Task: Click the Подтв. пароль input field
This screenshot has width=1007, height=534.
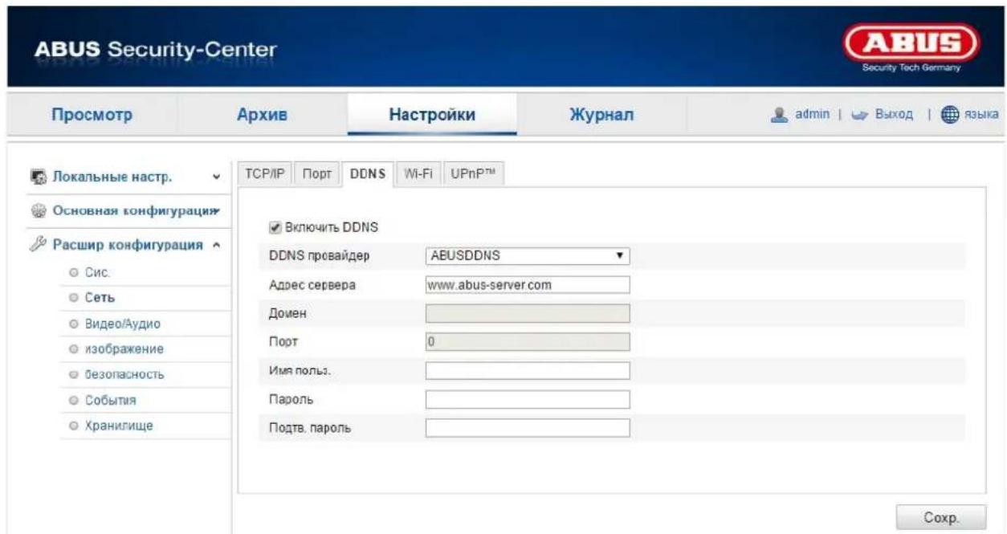Action: (527, 427)
